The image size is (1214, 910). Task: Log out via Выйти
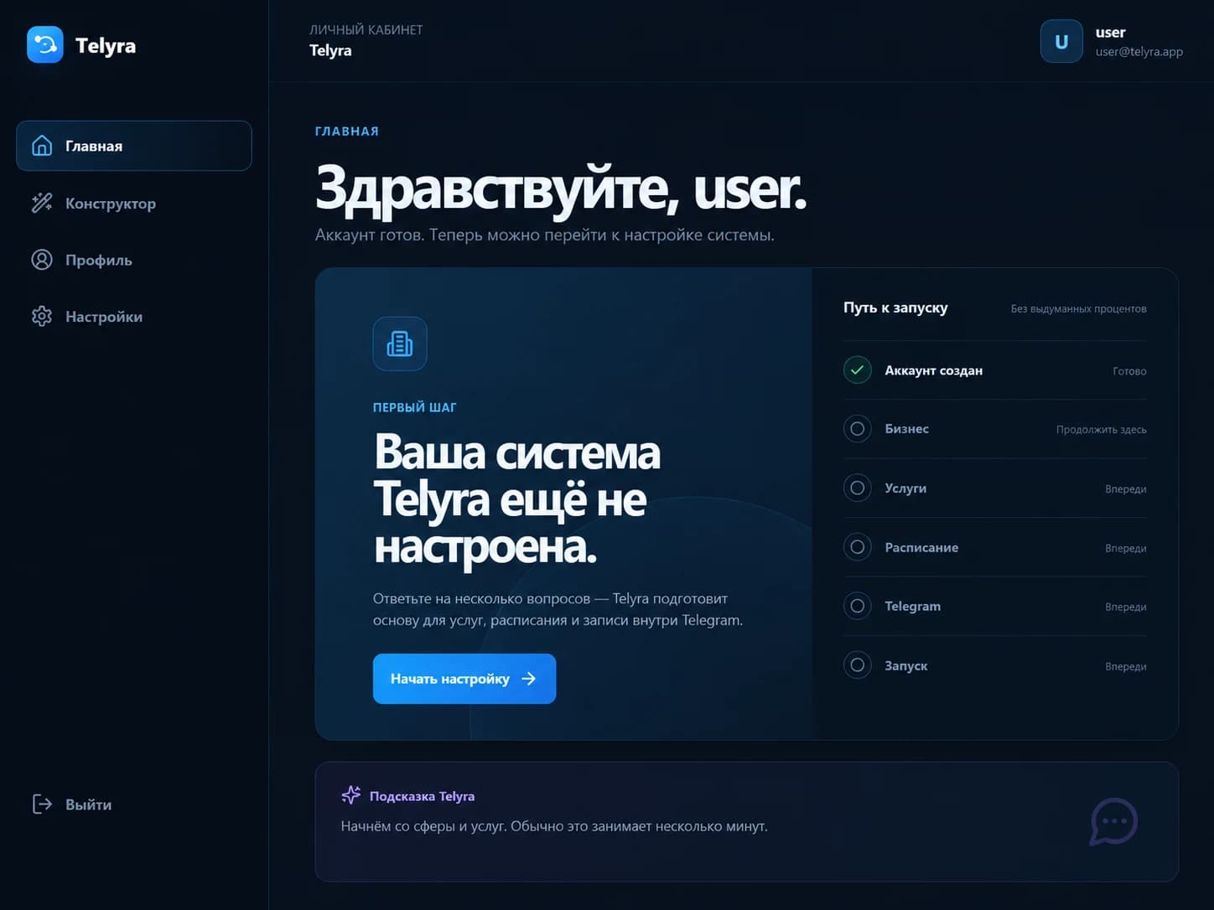pos(134,804)
